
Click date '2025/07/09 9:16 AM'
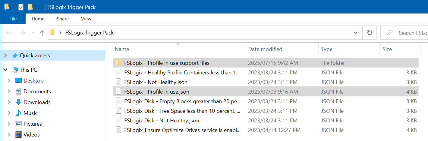[x=273, y=92]
